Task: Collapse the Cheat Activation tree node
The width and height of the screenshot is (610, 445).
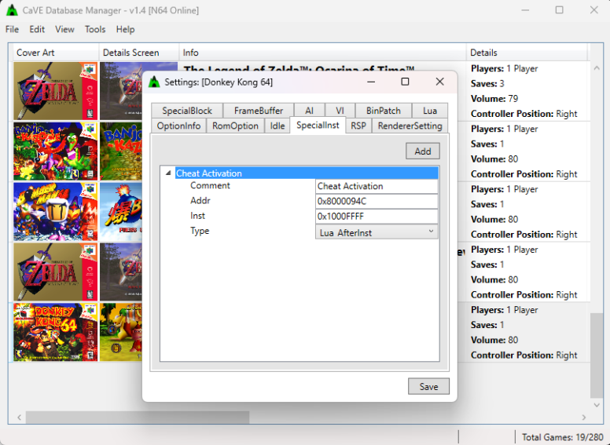Action: [168, 173]
